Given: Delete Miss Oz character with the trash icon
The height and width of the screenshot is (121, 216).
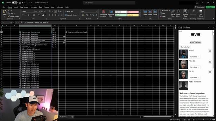Looking at the screenshot, I should (210, 62).
